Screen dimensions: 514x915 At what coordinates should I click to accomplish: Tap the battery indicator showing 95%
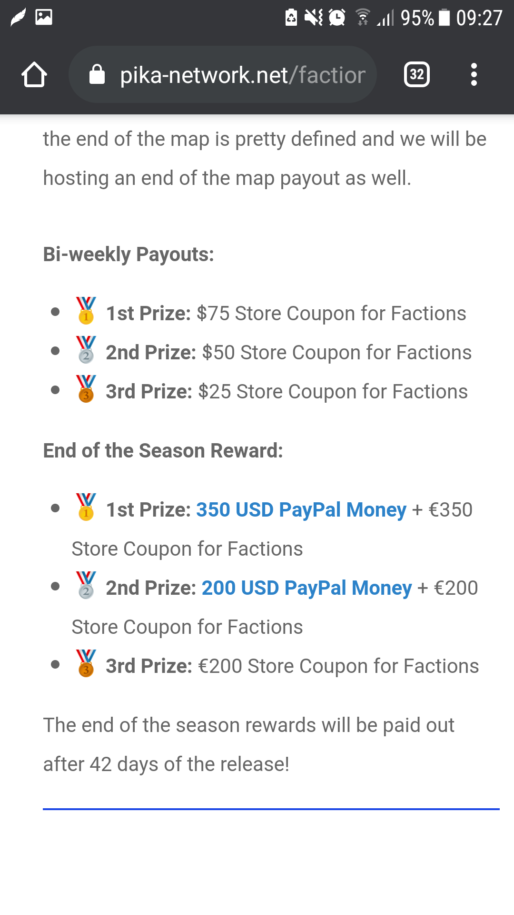point(444,18)
